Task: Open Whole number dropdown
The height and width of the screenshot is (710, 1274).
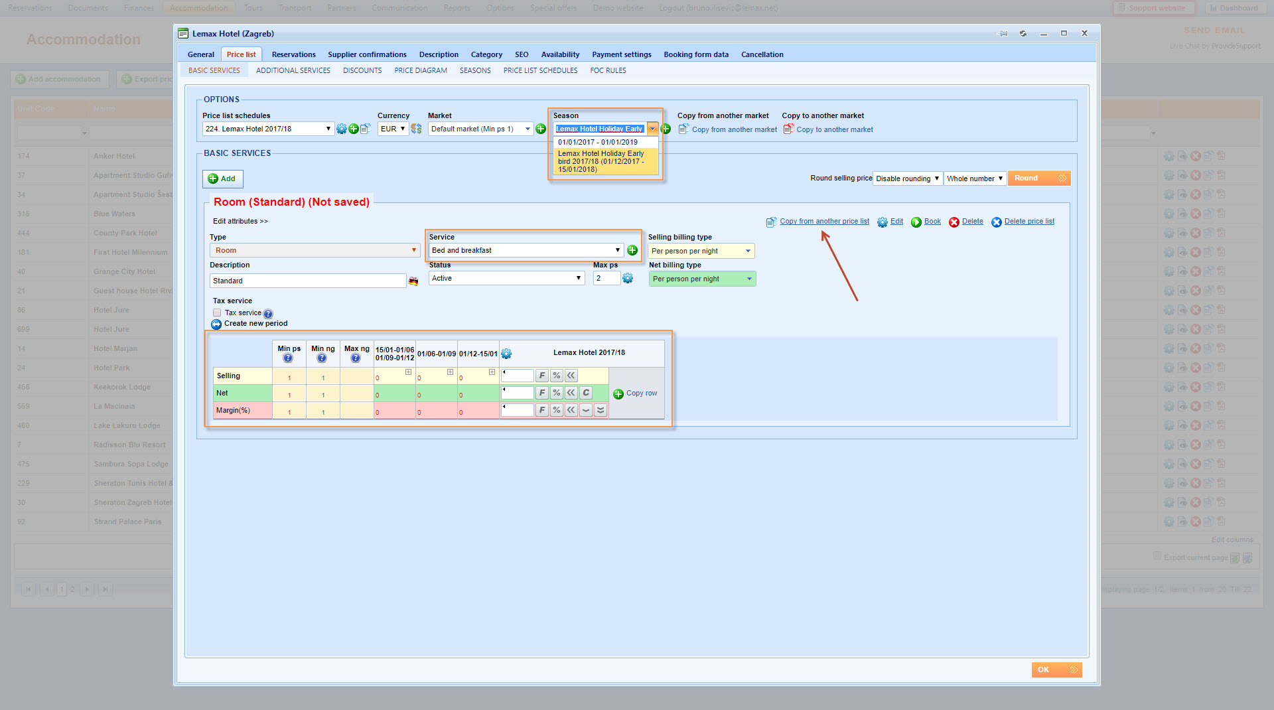Action: 975,178
